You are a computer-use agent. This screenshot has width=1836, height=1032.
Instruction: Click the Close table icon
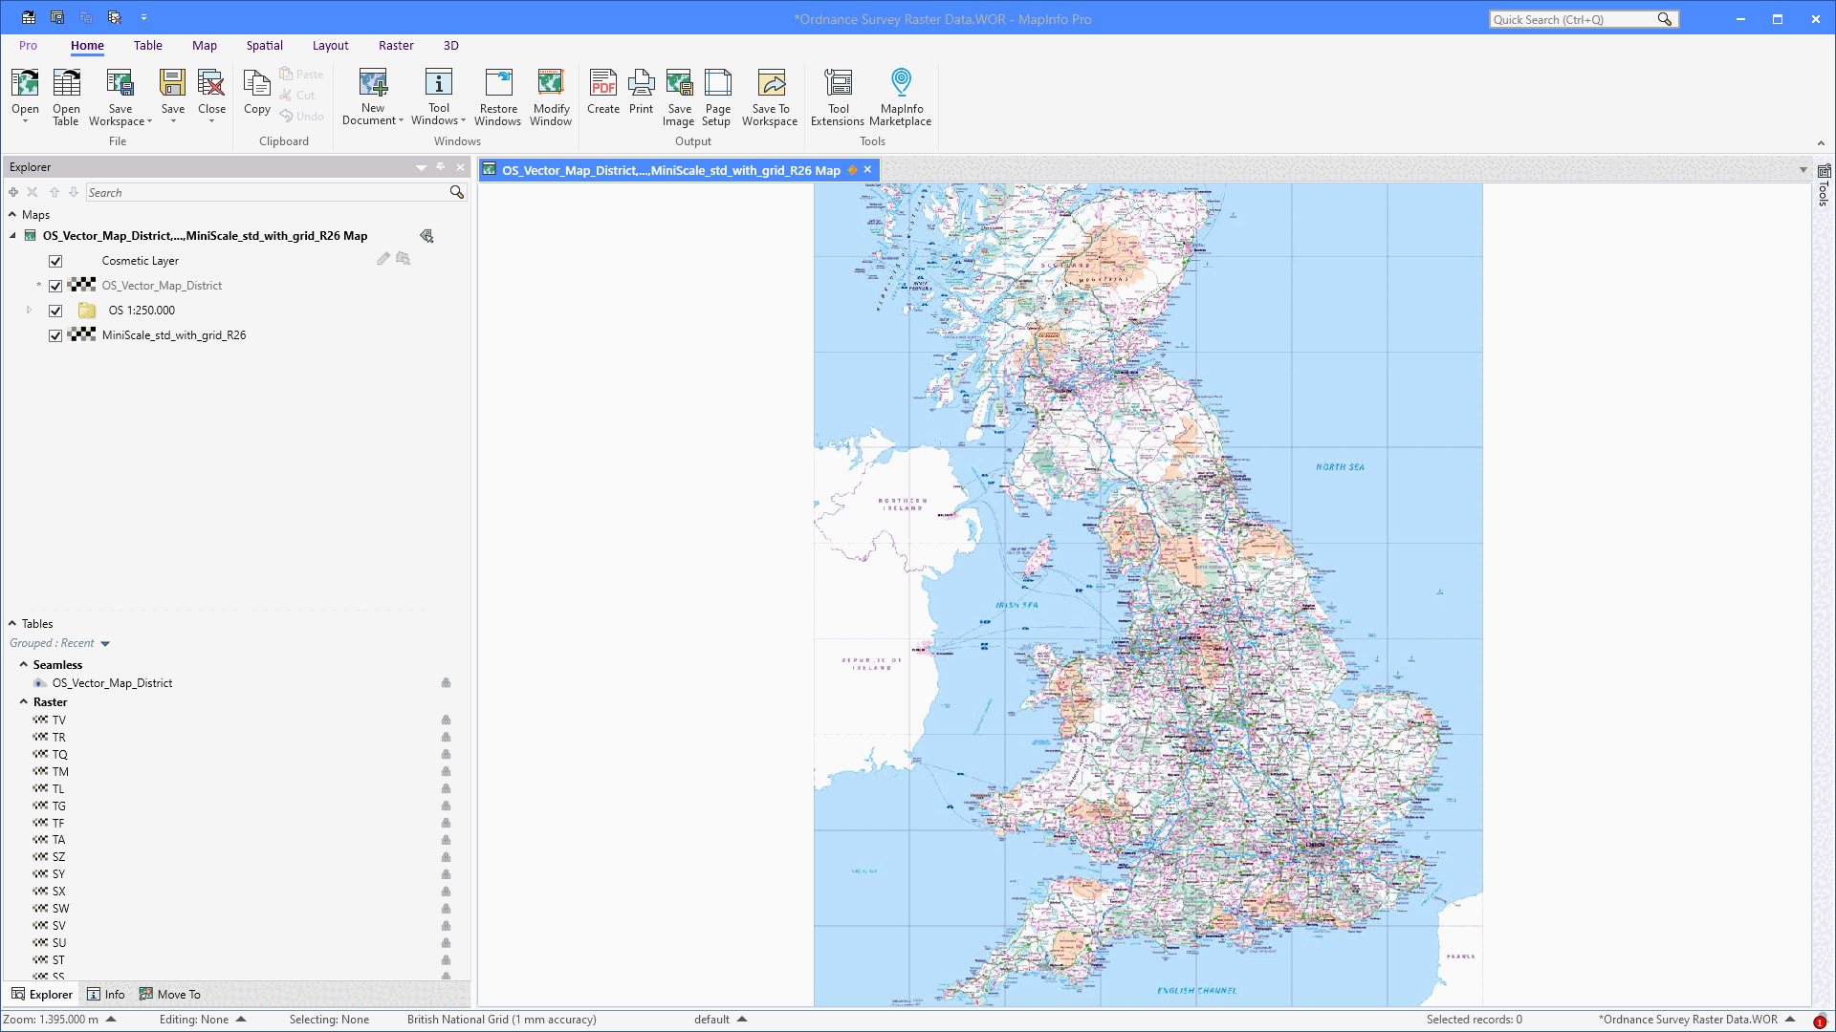pos(211,83)
